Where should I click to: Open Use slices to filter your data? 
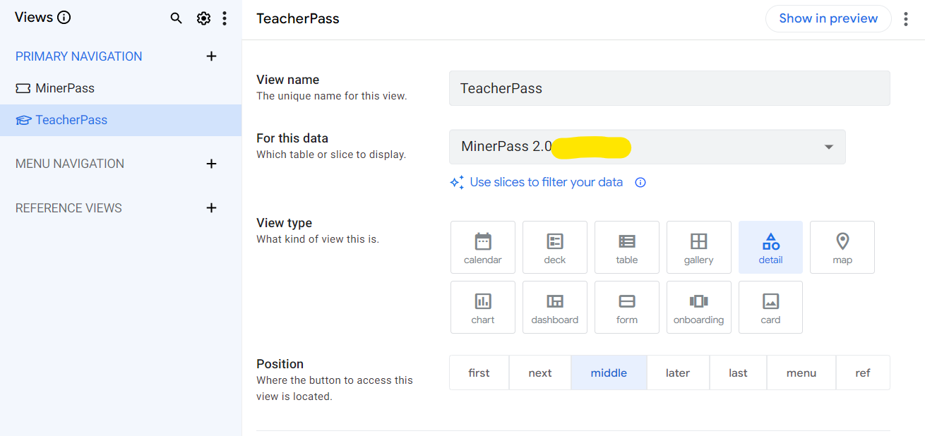click(546, 182)
